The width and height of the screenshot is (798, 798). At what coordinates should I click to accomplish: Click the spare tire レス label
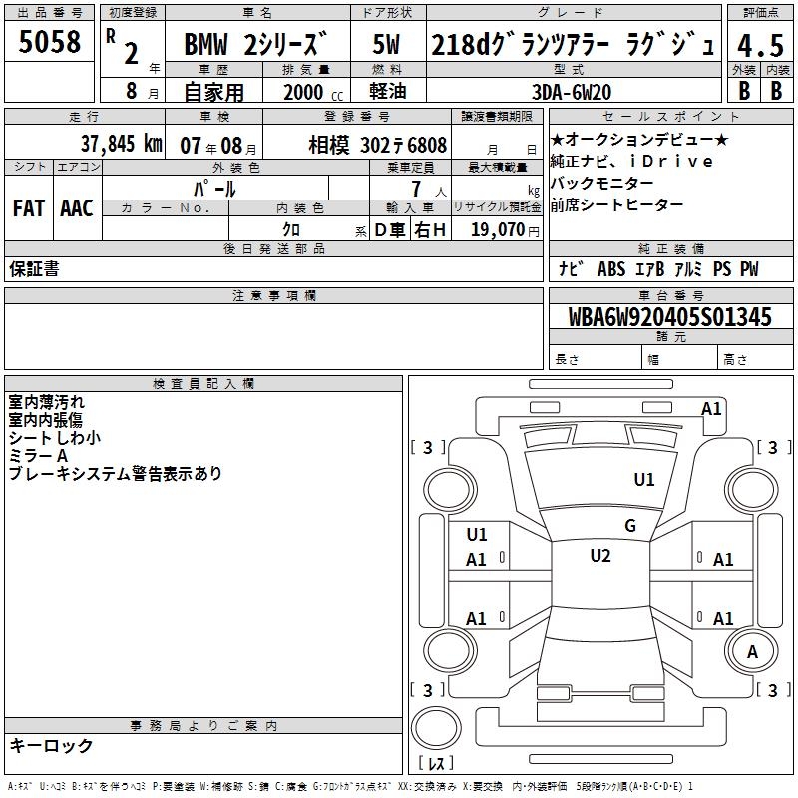[436, 762]
